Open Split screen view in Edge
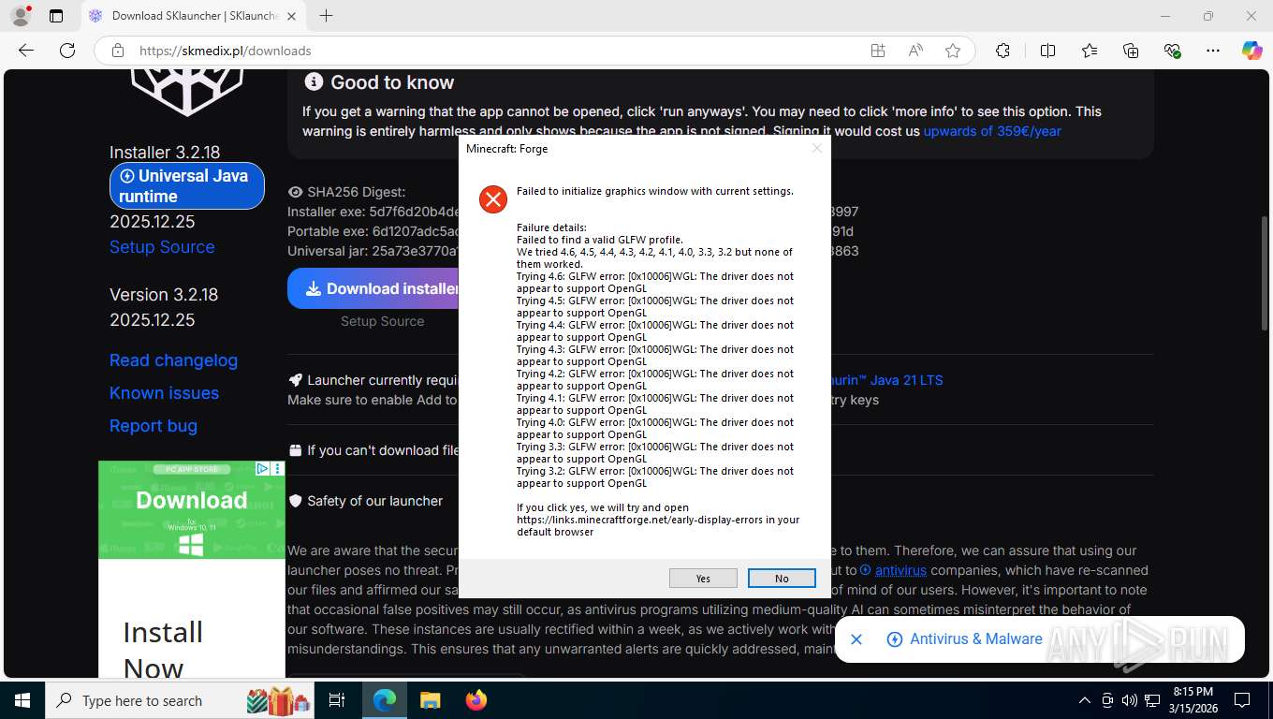 click(1047, 51)
